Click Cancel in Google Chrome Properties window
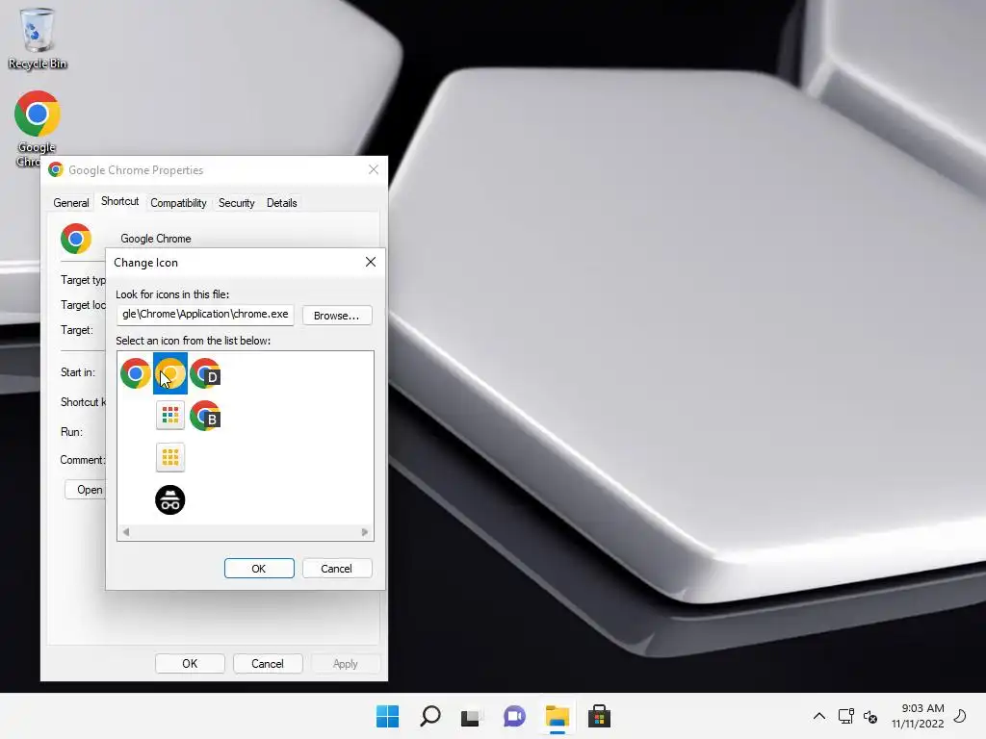 [x=268, y=664]
